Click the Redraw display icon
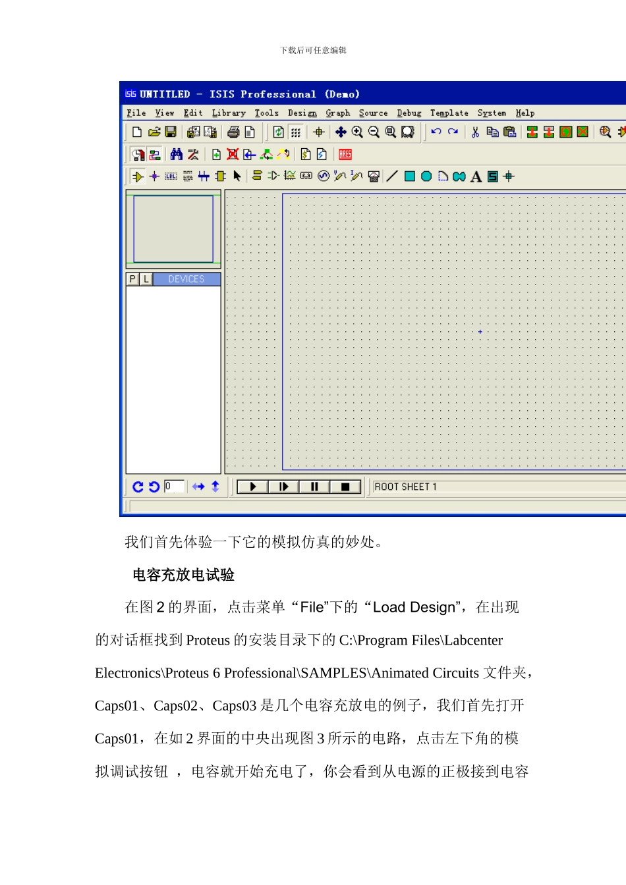Image resolution: width=626 pixels, height=885 pixels. pos(279,132)
